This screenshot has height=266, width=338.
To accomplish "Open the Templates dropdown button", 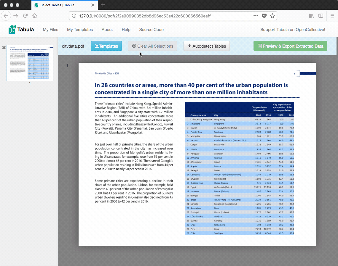I will (x=106, y=46).
